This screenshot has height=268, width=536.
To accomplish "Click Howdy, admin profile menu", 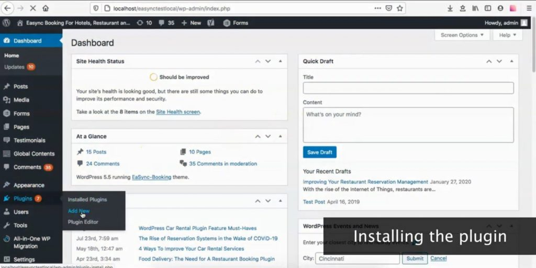I will (506, 23).
